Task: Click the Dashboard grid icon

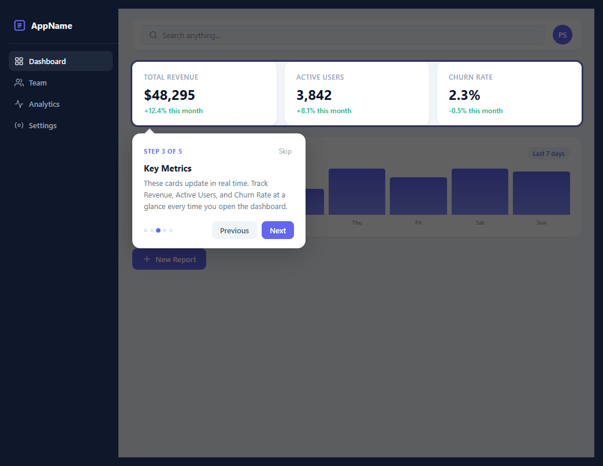Action: click(x=19, y=61)
